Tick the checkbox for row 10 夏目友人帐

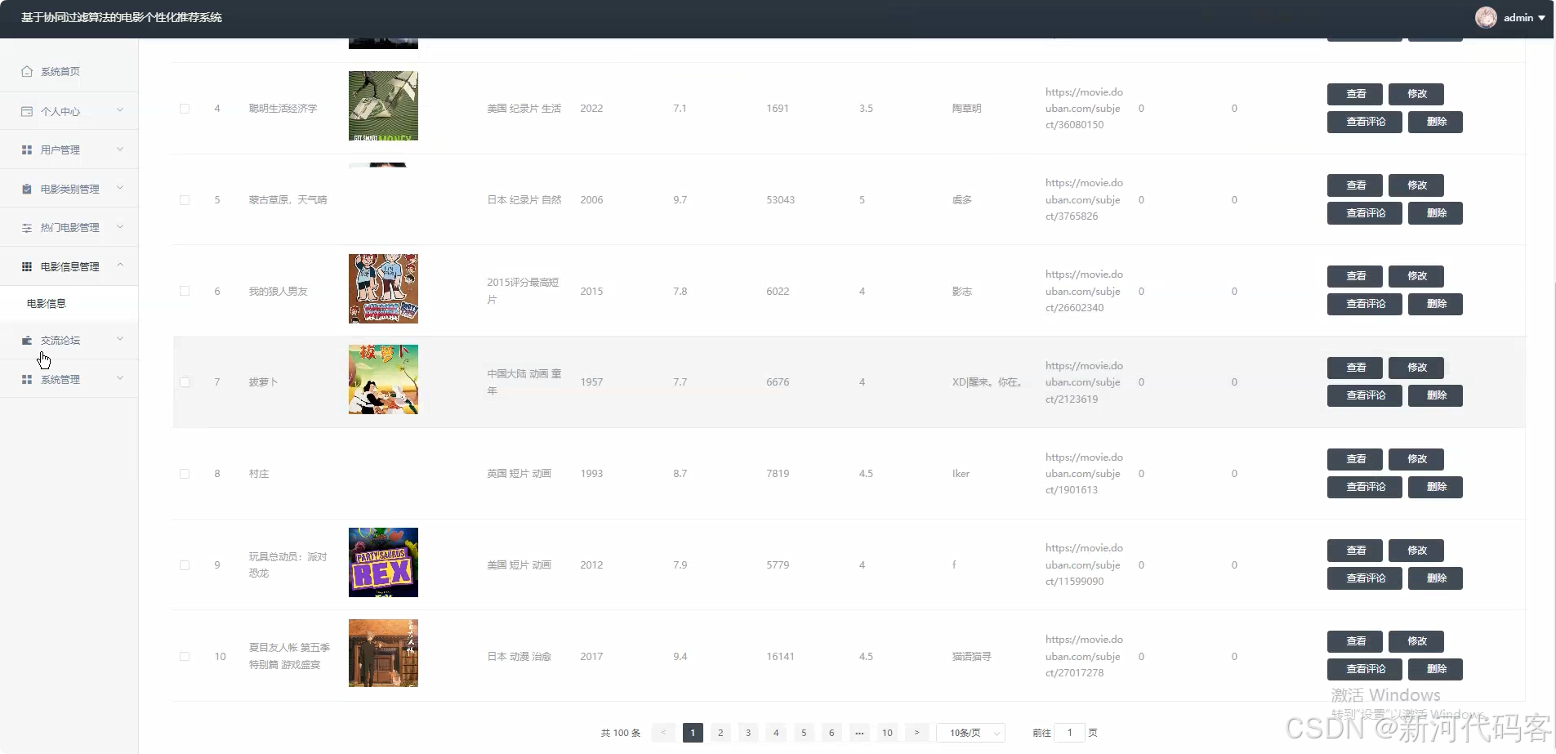point(185,657)
